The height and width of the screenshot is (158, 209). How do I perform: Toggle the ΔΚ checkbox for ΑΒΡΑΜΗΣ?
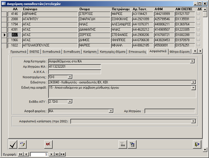[198, 14]
